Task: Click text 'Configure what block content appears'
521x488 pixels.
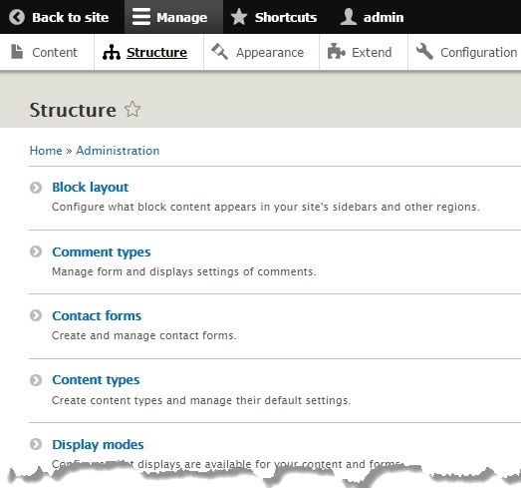Action: 153,207
